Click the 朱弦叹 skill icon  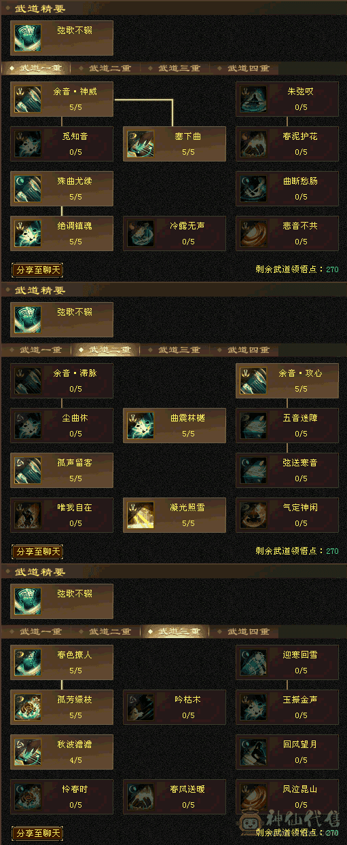point(253,100)
